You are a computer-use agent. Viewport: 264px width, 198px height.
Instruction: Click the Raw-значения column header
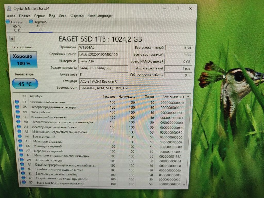click(173, 97)
